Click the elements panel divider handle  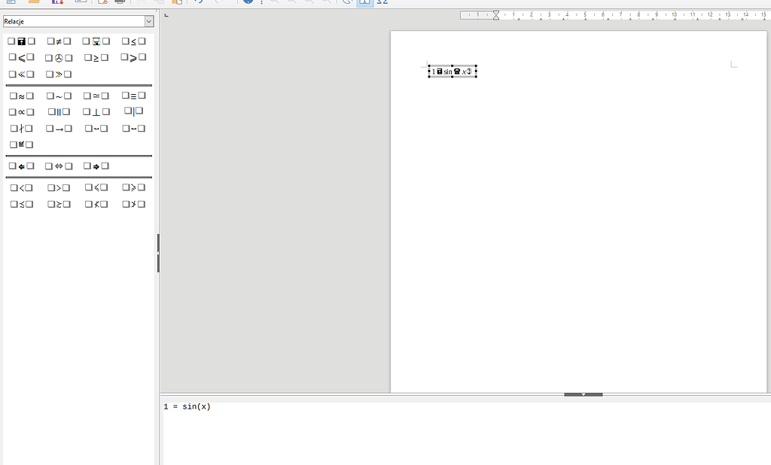click(x=157, y=253)
